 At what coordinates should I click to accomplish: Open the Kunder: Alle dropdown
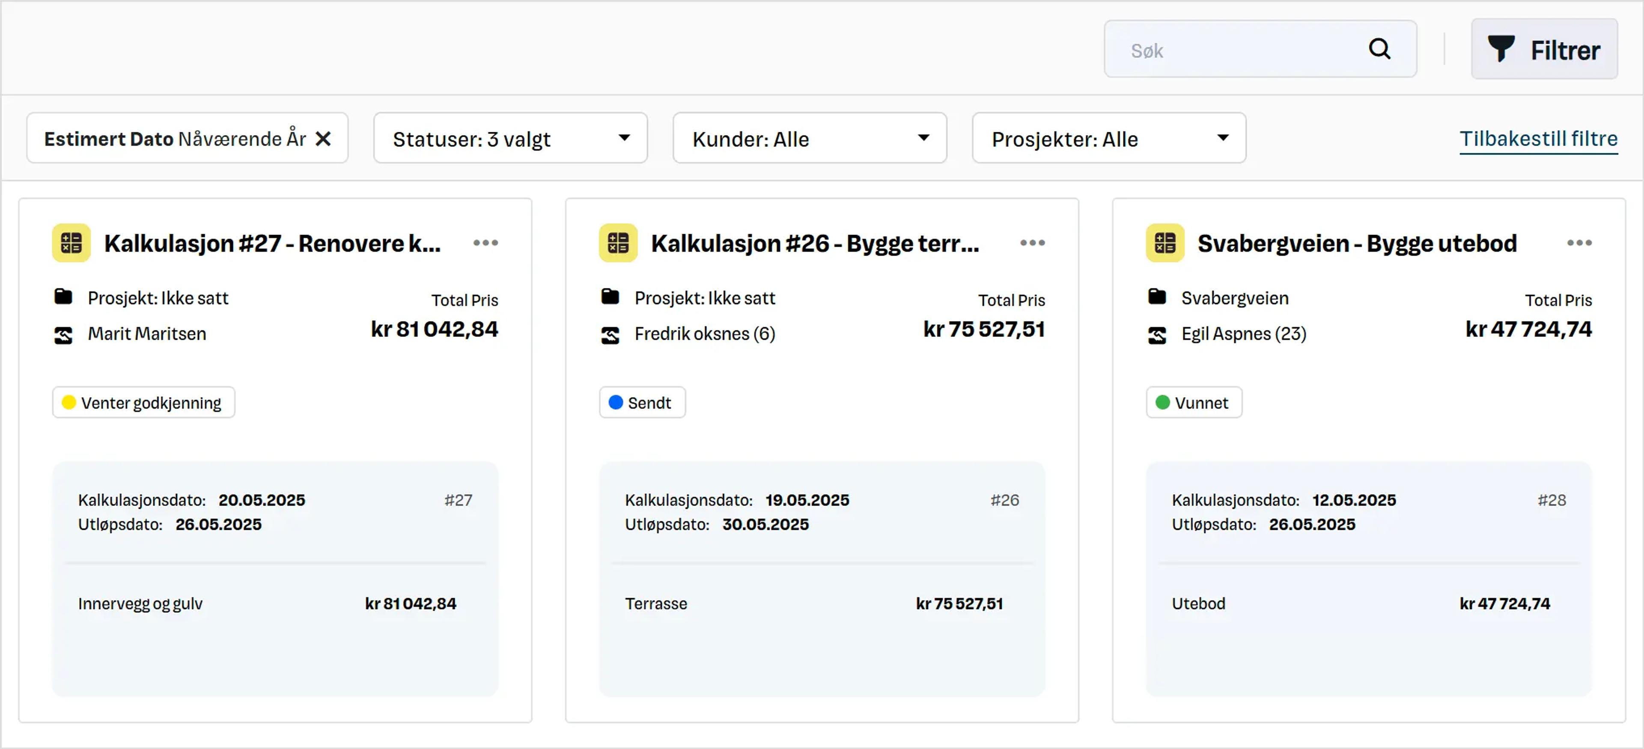click(809, 138)
